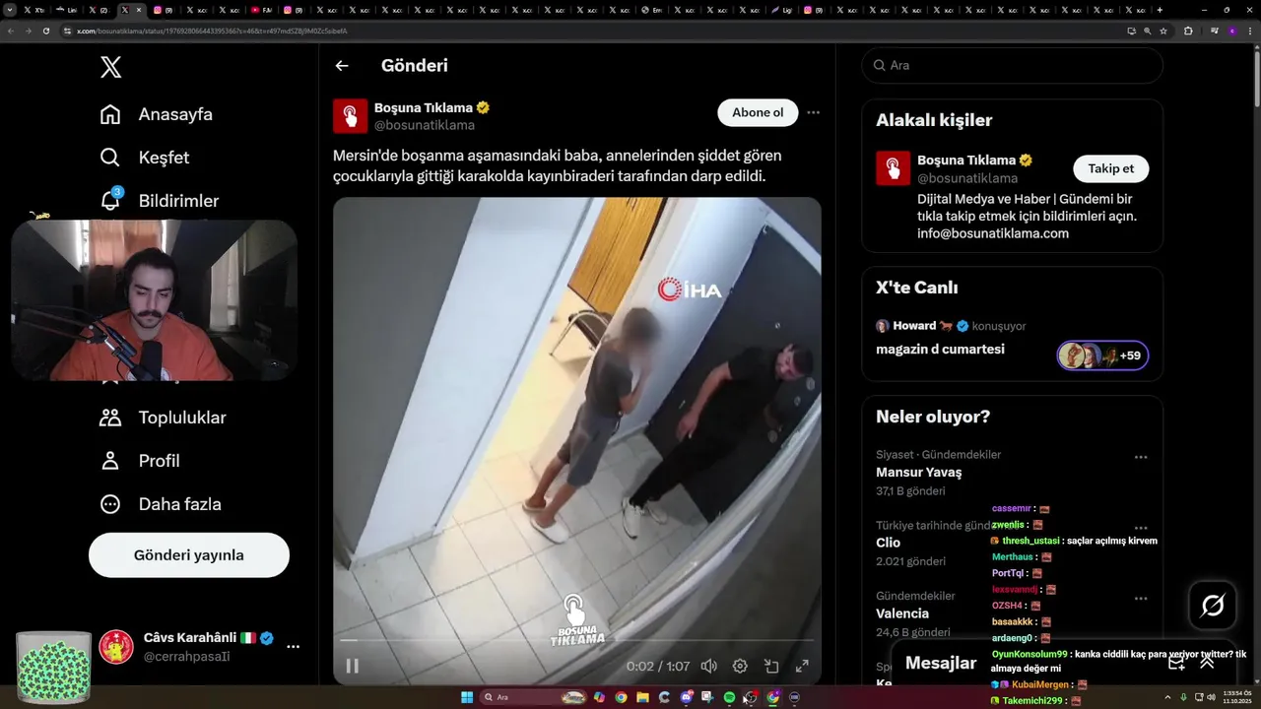Expand the Daha fazla menu
The height and width of the screenshot is (709, 1261).
161,504
